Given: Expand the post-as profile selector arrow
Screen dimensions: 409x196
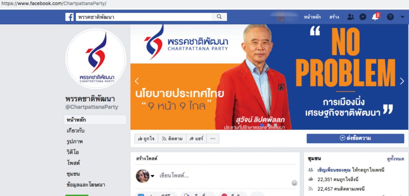Looking at the screenshot, I should click(152, 176).
